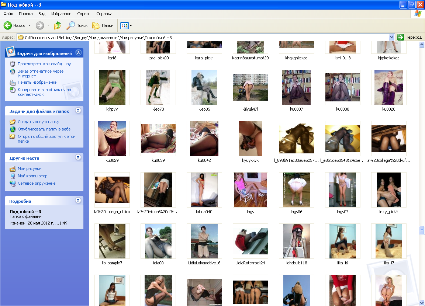Viewport: 425px width, 306px height.
Task: Click the file name legs07
Action: pyautogui.click(x=343, y=212)
